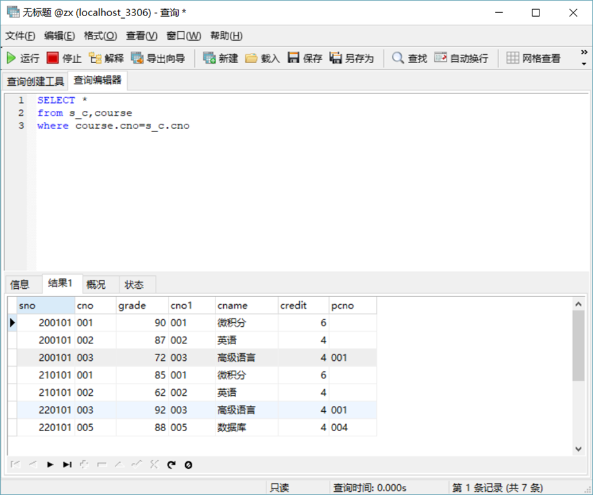
Task: Click the edit record triangle icon
Action: point(119,465)
